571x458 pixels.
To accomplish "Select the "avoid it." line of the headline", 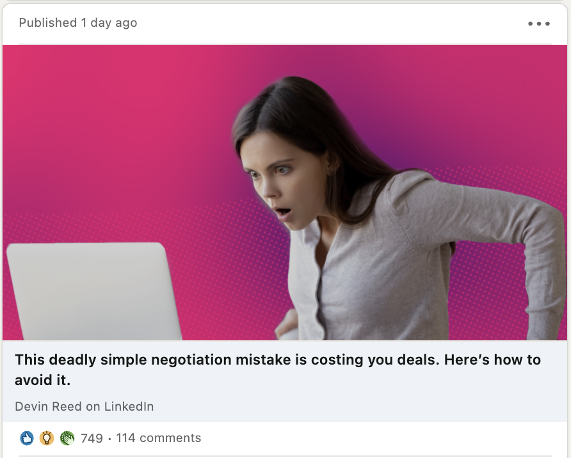I will click(43, 380).
